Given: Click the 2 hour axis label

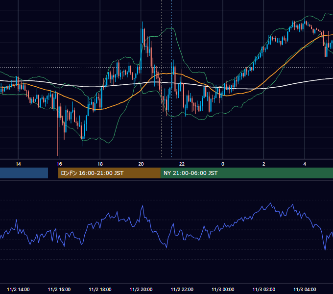Looking at the screenshot, I should click(x=264, y=164).
